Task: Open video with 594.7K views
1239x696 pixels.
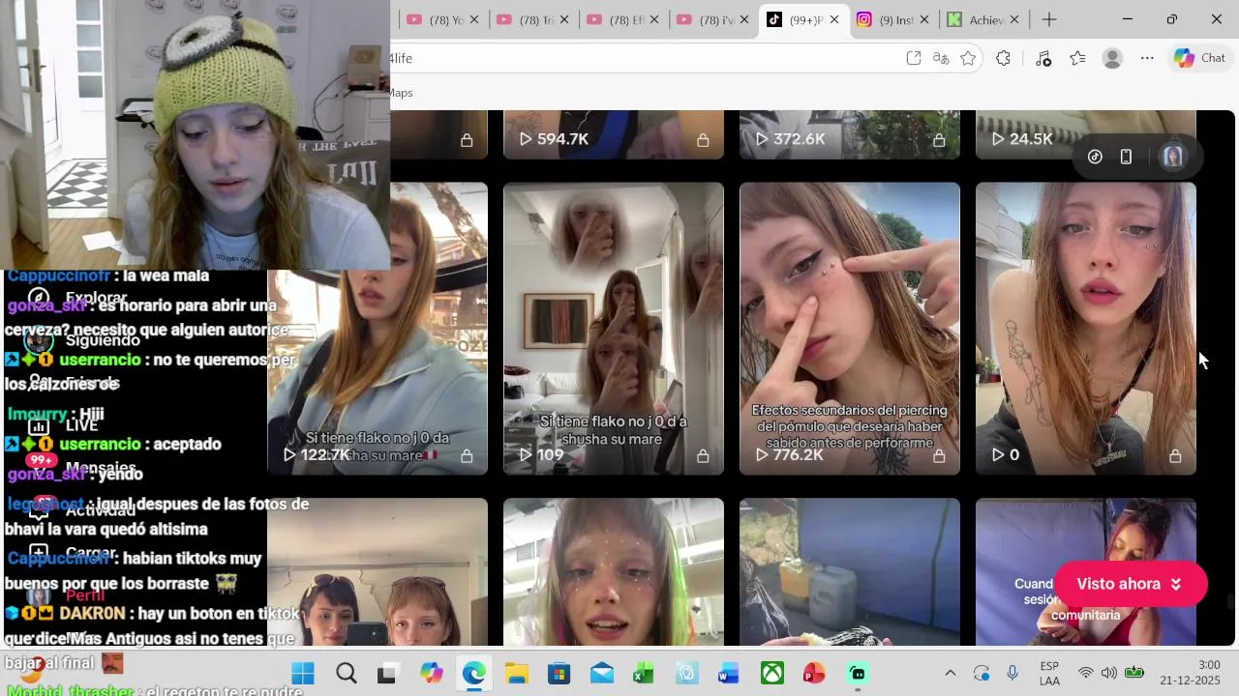Action: [614, 134]
